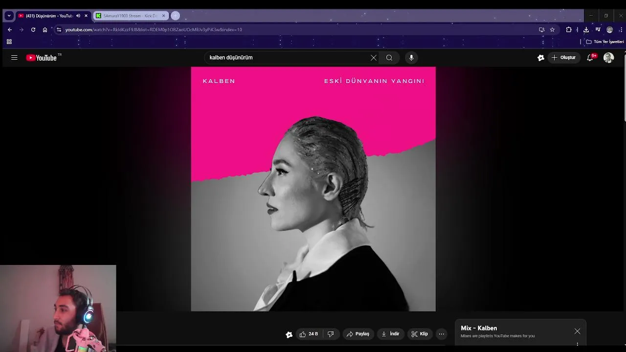Open the browser extensions puzzle icon
This screenshot has height=352, width=626.
[569, 30]
